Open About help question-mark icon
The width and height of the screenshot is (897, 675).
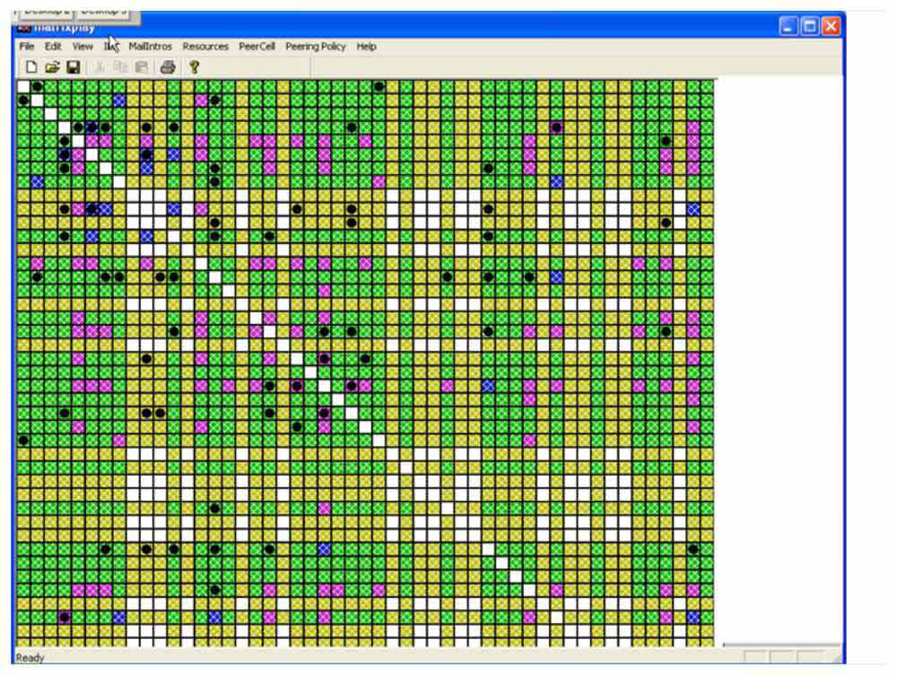coord(194,67)
